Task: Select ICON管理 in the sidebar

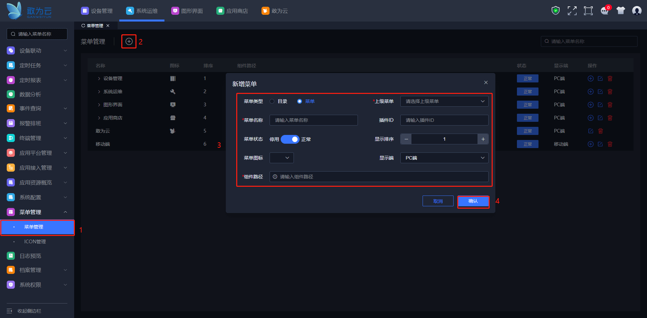Action: pyautogui.click(x=35, y=242)
